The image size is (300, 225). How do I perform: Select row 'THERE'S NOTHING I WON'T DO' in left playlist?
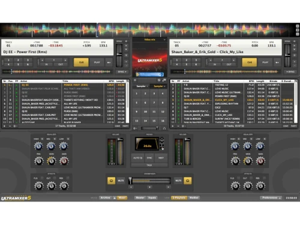tap(64, 100)
